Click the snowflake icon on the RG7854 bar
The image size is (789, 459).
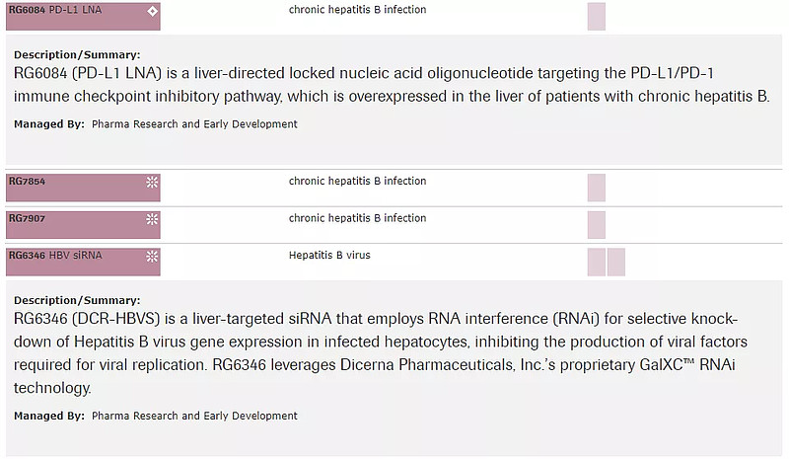coord(152,183)
